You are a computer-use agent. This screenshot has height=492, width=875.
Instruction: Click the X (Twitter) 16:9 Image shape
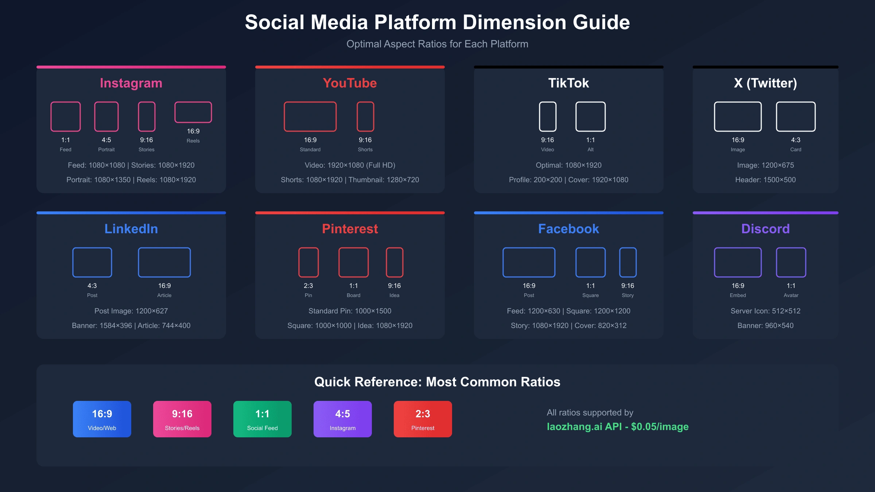tap(738, 117)
